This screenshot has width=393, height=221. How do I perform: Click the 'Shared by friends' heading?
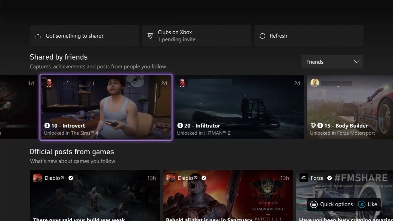59,57
